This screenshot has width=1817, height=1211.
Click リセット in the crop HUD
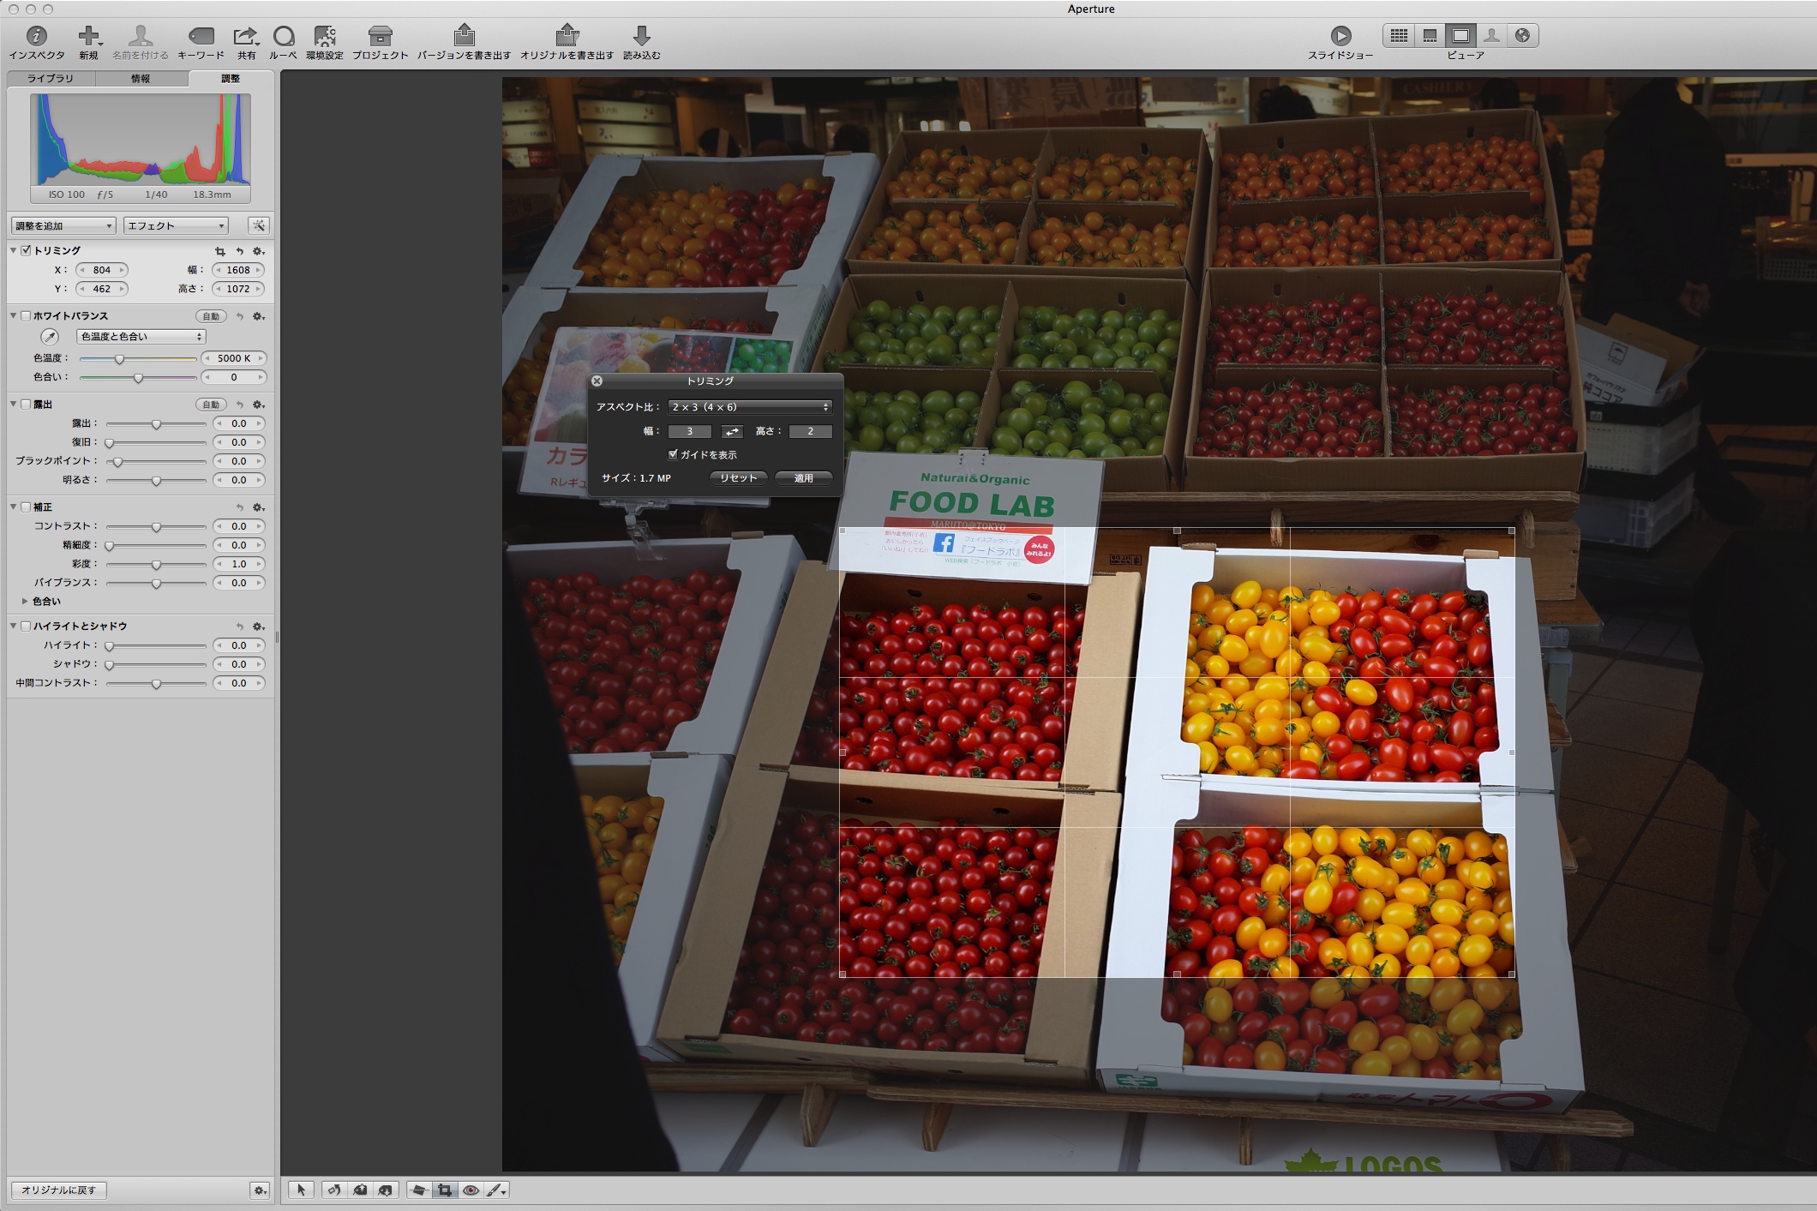[738, 478]
